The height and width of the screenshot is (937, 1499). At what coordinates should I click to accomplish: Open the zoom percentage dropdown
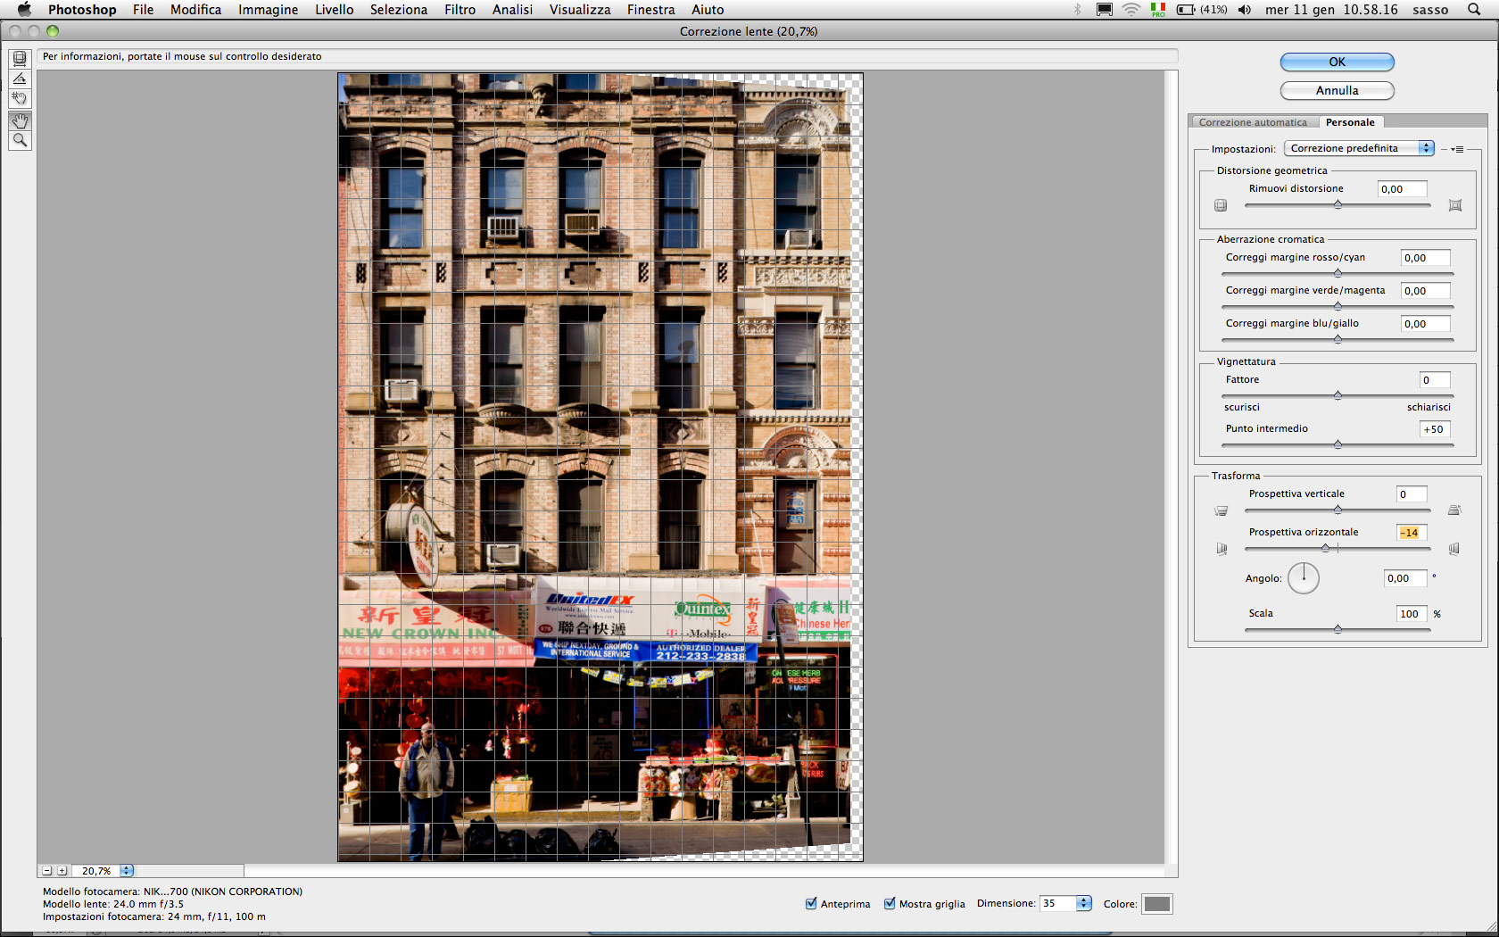[x=127, y=871]
